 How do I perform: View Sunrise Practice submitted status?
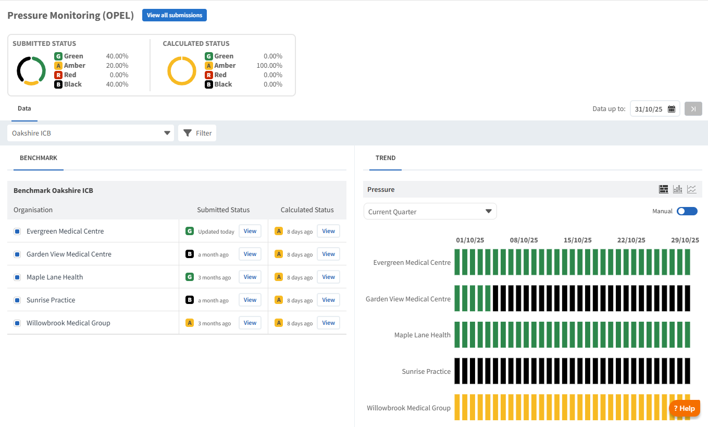250,300
